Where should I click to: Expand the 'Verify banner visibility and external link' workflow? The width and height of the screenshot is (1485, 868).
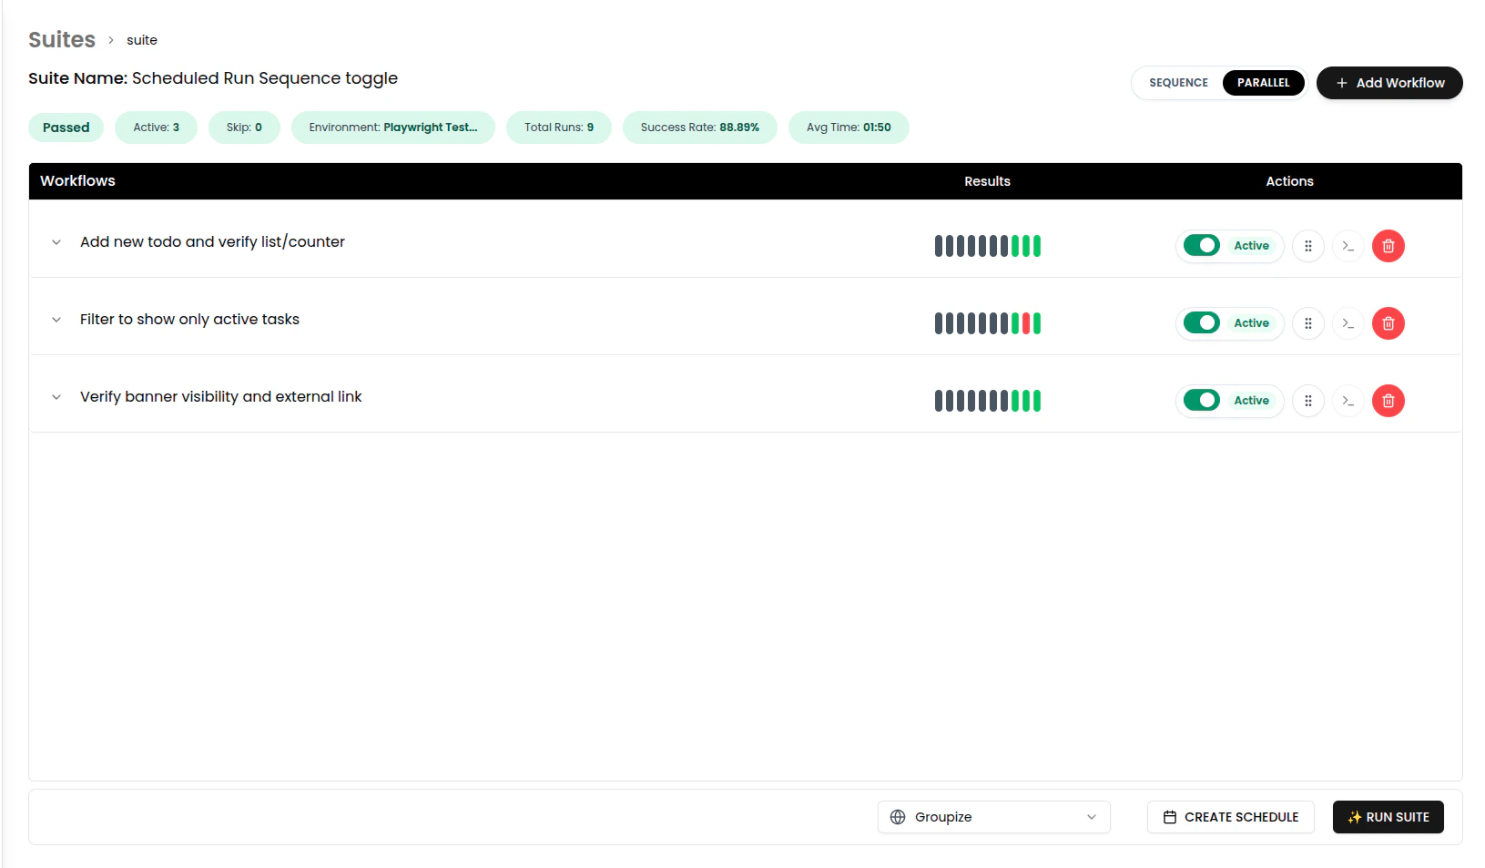click(56, 397)
